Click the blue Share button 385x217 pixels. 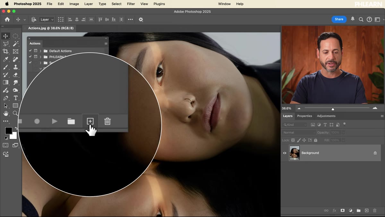pyautogui.click(x=339, y=19)
